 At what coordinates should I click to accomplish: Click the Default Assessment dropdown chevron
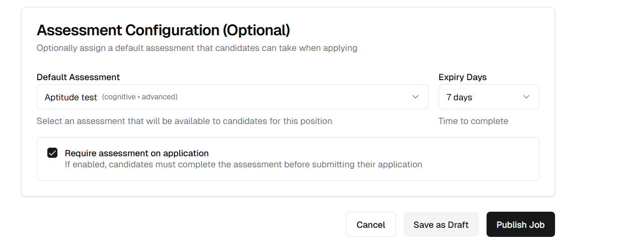[x=416, y=97]
